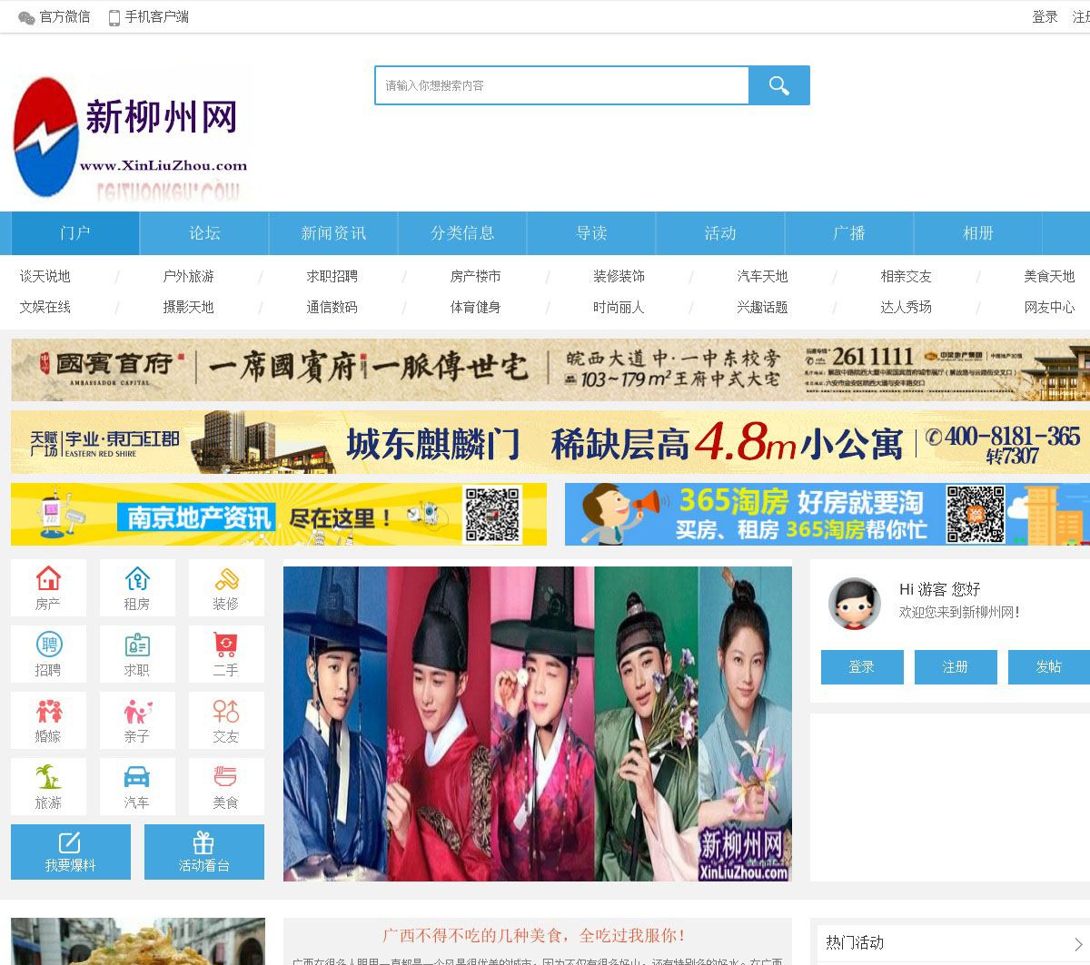Open the 网友中心 forum link
Screen dimensions: 1090x965
(1050, 307)
